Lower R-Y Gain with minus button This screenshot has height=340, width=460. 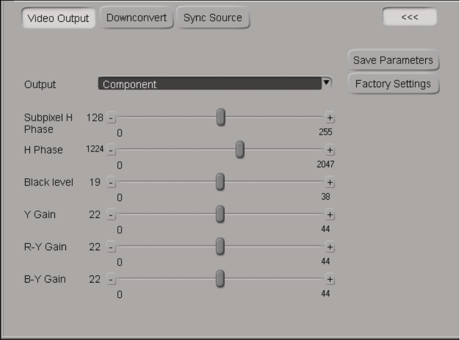111,247
